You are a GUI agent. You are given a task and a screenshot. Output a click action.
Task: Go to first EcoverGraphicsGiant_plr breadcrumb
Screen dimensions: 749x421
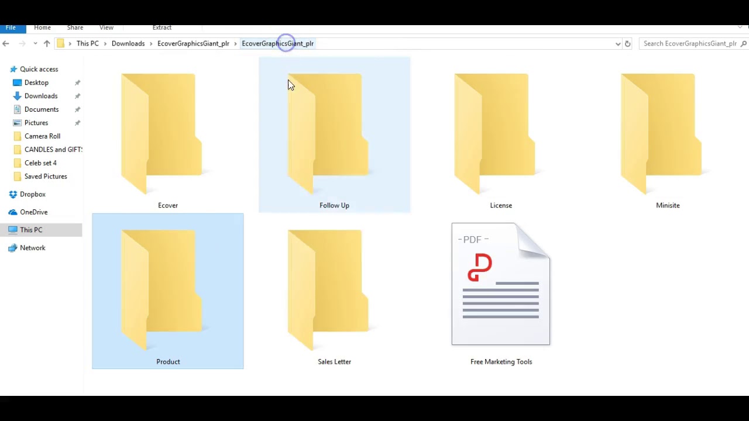[193, 43]
